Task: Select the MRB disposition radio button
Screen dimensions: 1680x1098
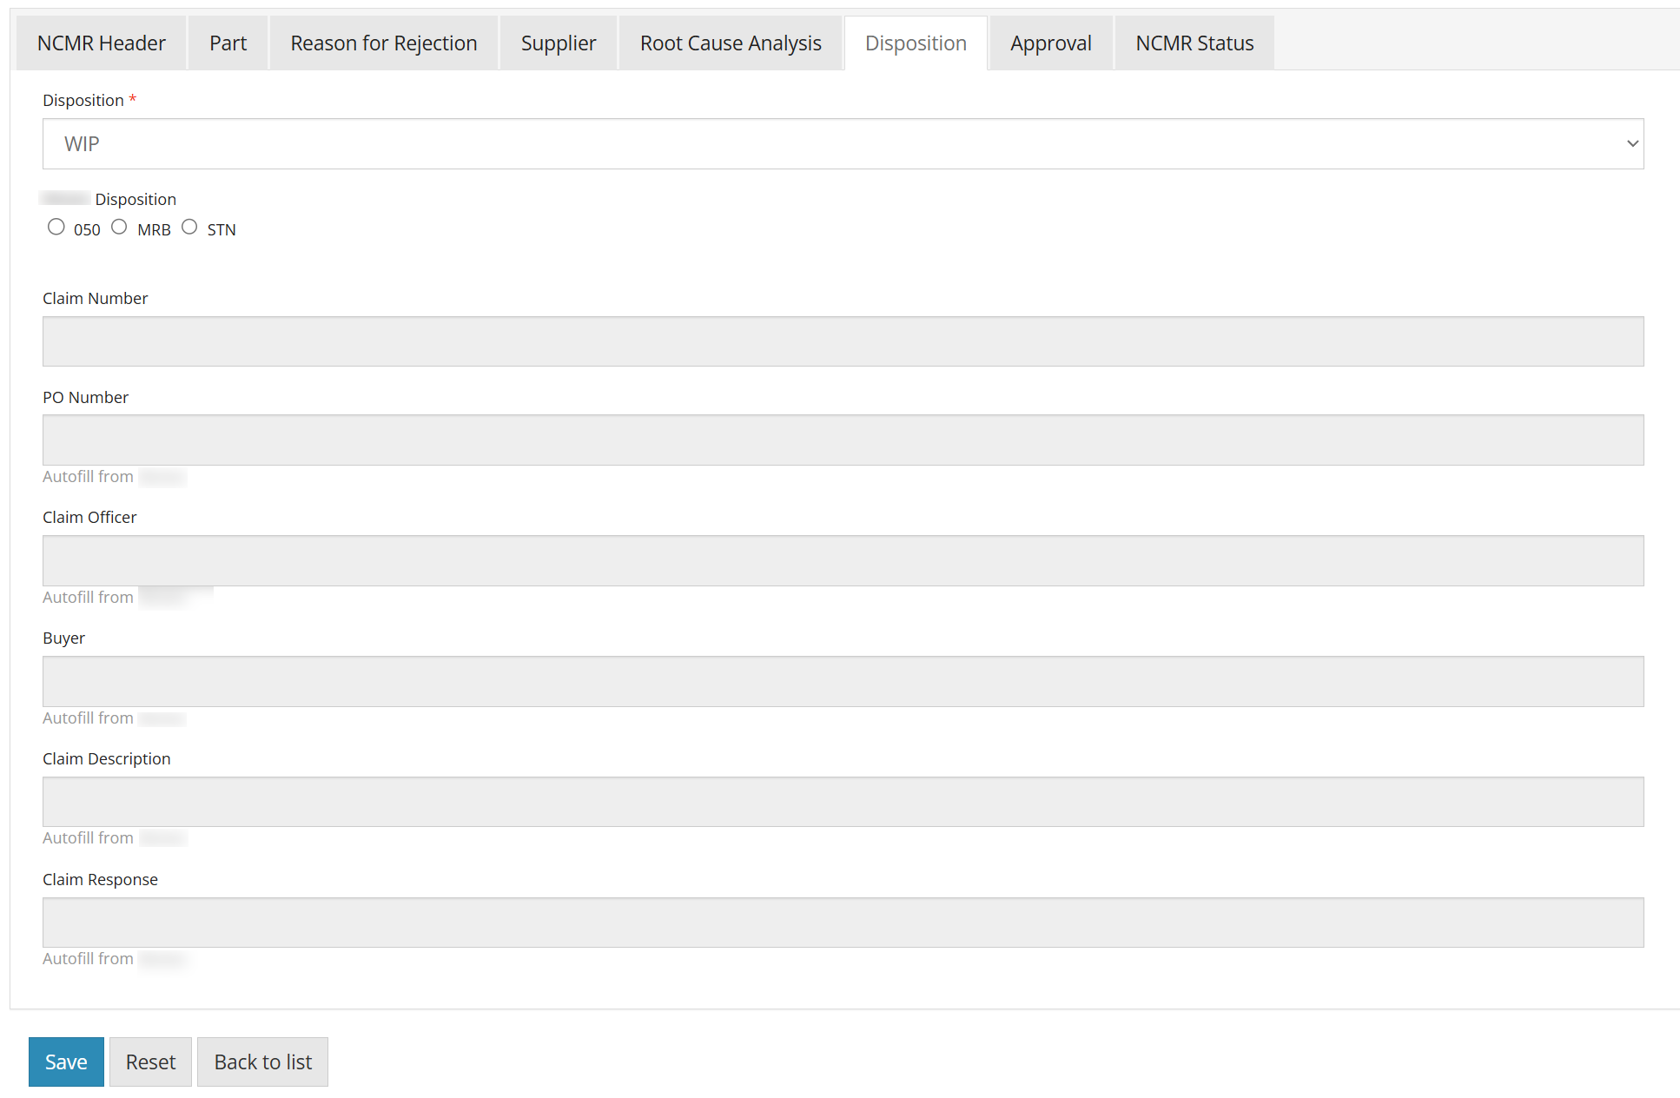Action: tap(119, 227)
